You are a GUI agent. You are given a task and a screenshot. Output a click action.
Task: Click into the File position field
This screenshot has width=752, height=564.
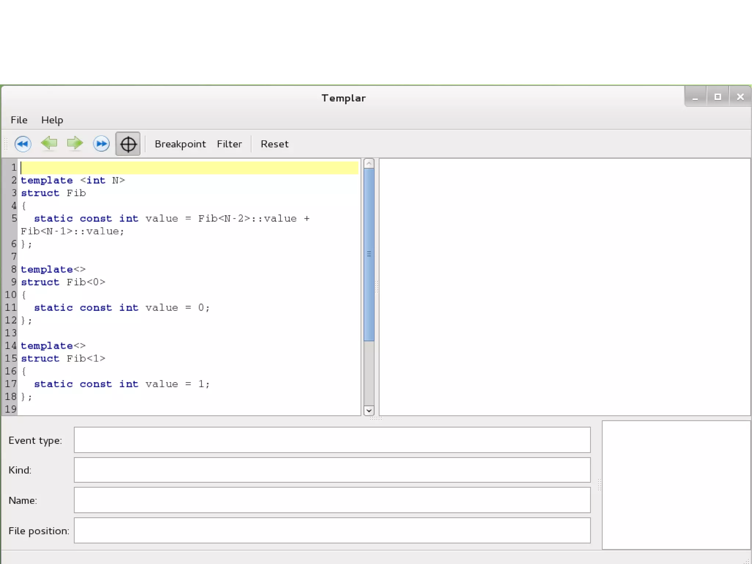point(332,531)
